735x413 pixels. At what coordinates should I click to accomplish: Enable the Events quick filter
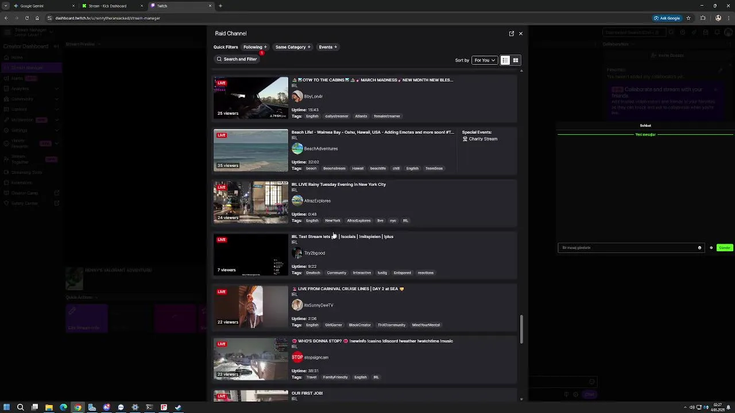328,47
